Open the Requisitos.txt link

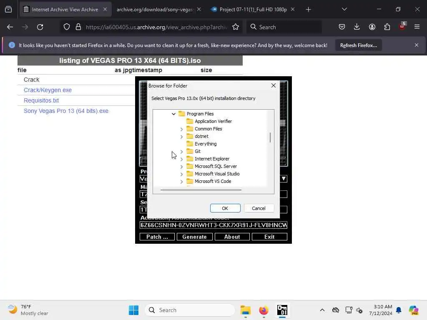click(41, 100)
